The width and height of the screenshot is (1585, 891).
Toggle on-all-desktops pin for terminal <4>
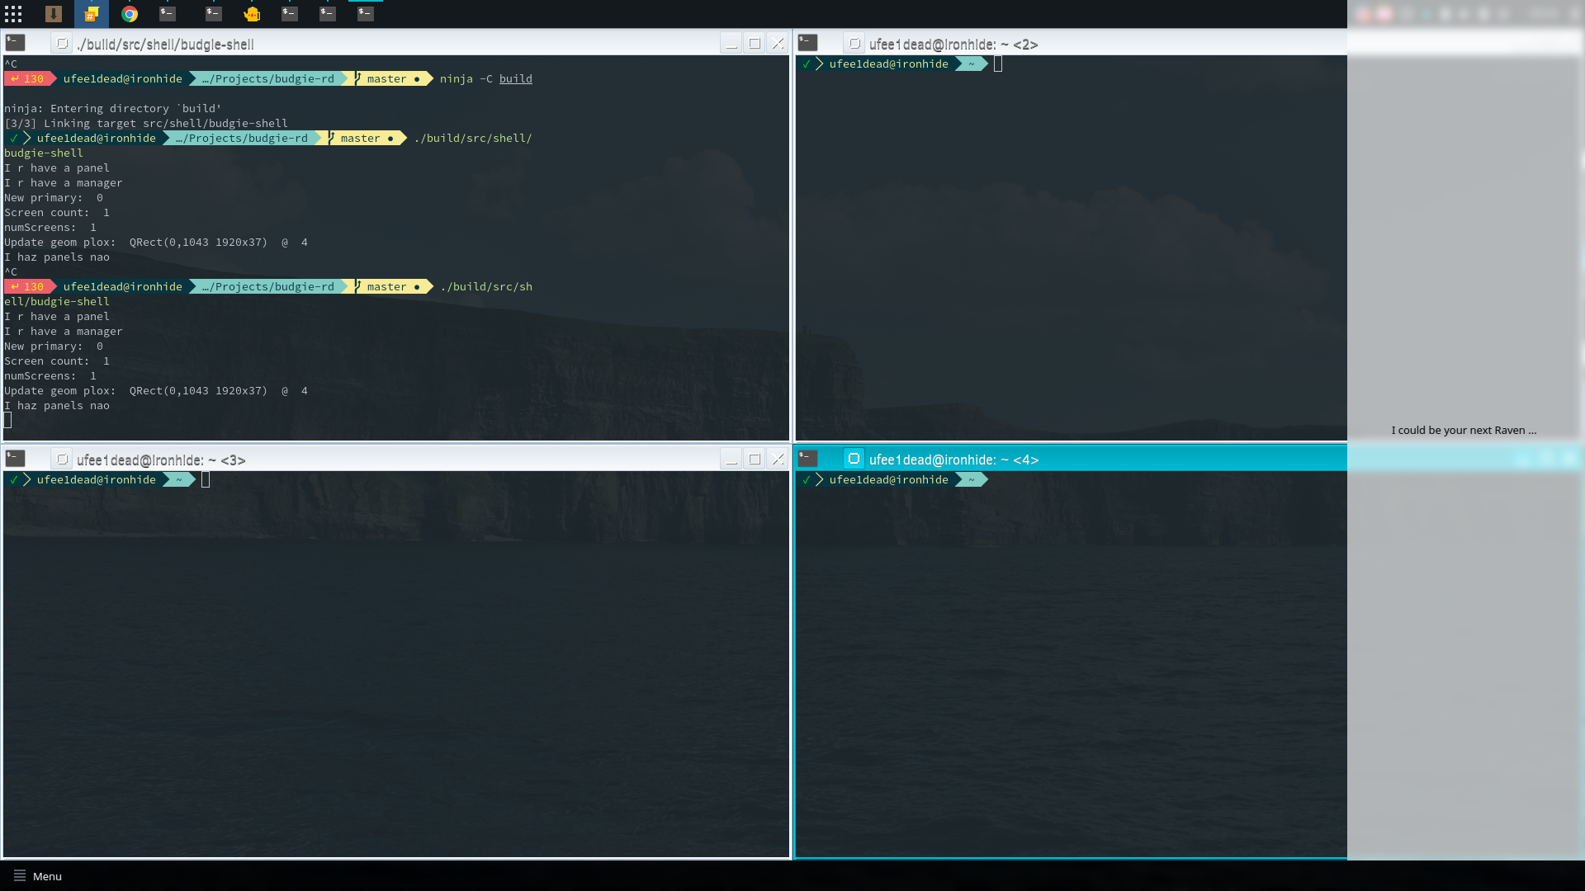[x=854, y=460]
